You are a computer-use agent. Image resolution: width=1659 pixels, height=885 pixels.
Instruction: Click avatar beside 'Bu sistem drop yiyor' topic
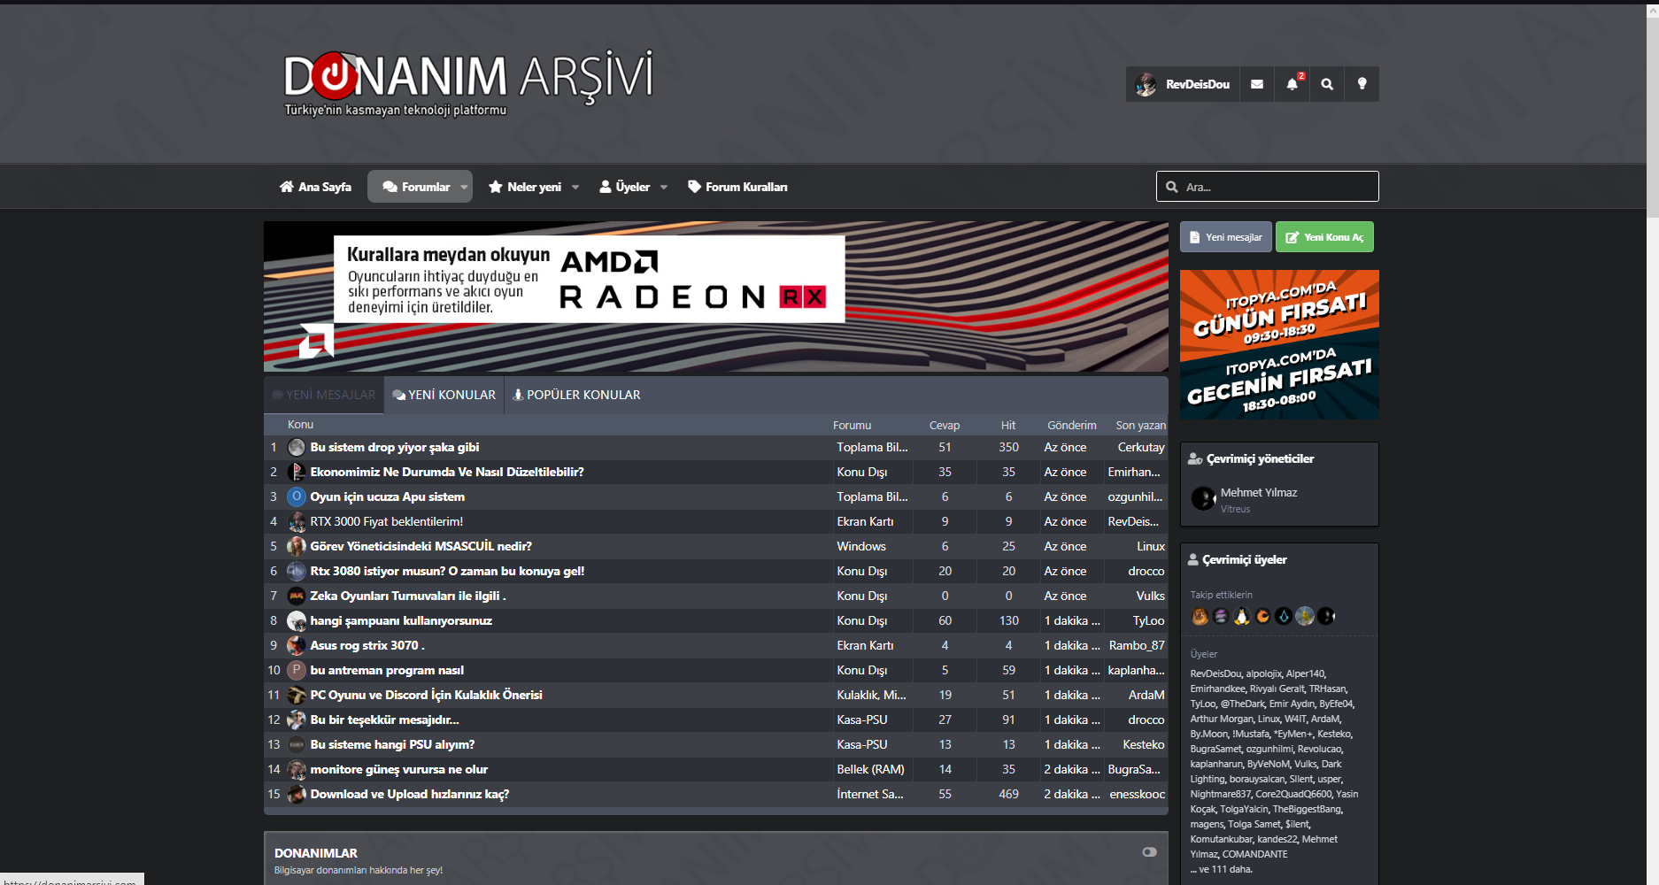pos(297,447)
